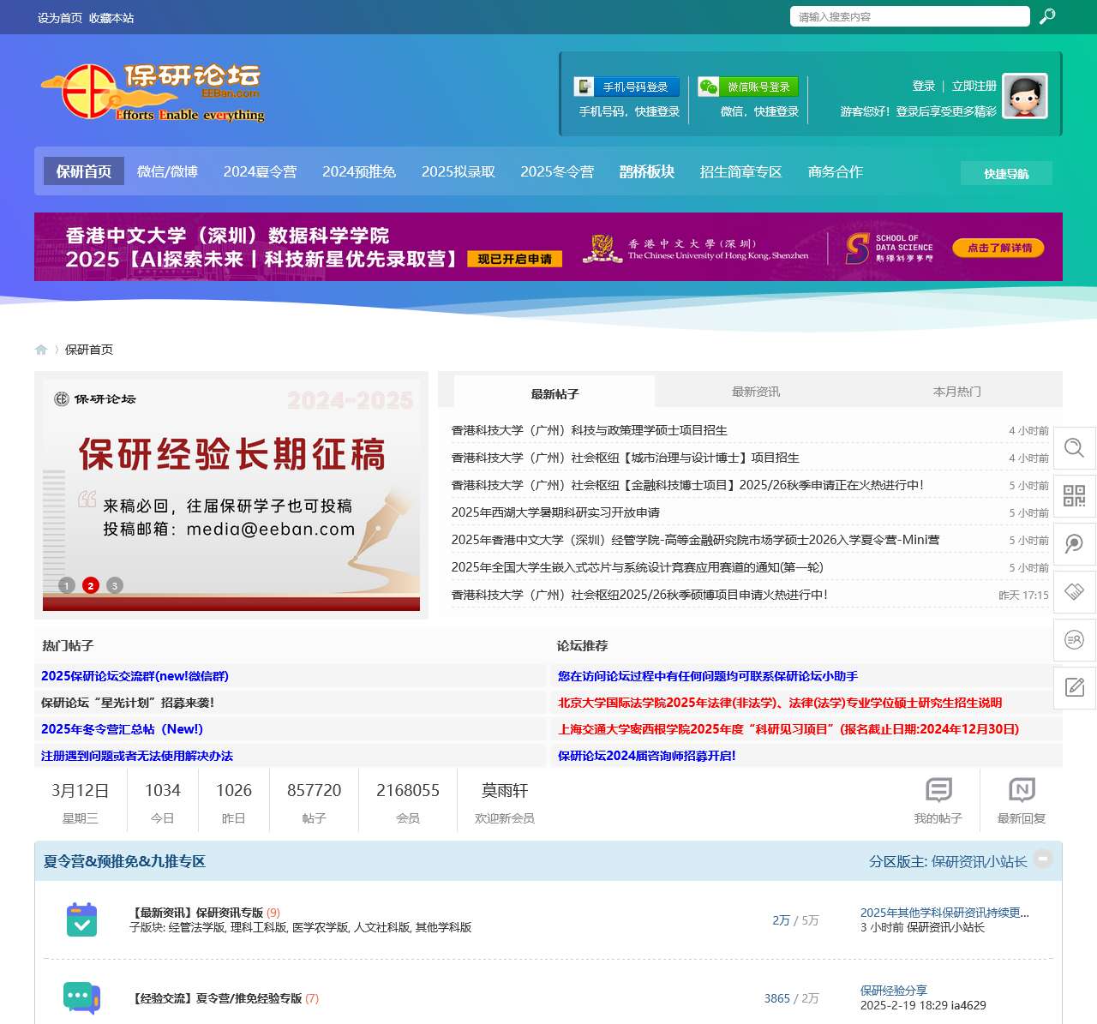Open the 2024夏令营 nav item
This screenshot has width=1097, height=1024.
coord(260,171)
